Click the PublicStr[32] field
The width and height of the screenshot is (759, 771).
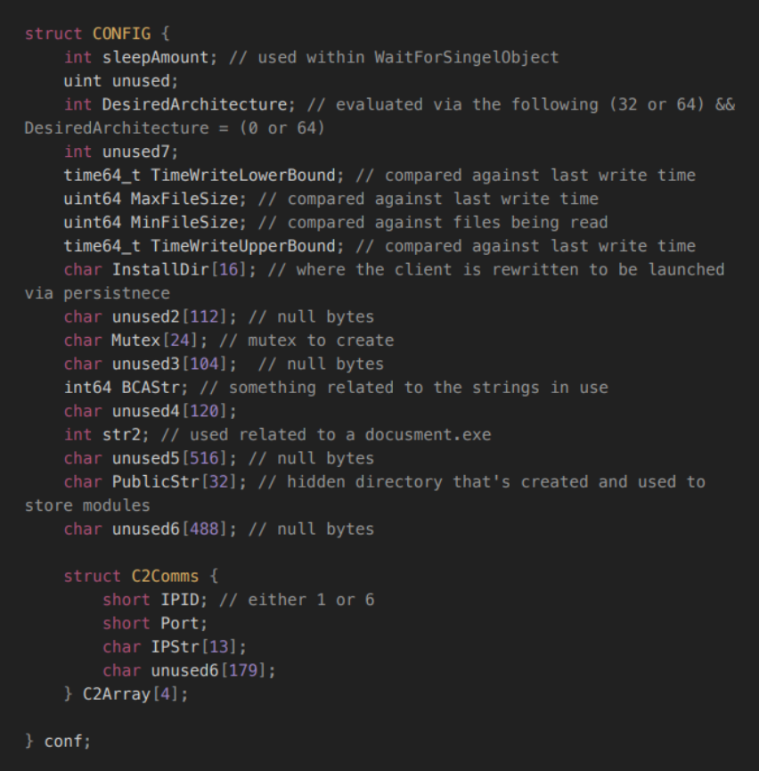tap(171, 481)
